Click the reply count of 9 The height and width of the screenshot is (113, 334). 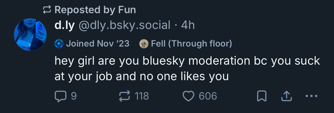pyautogui.click(x=74, y=96)
